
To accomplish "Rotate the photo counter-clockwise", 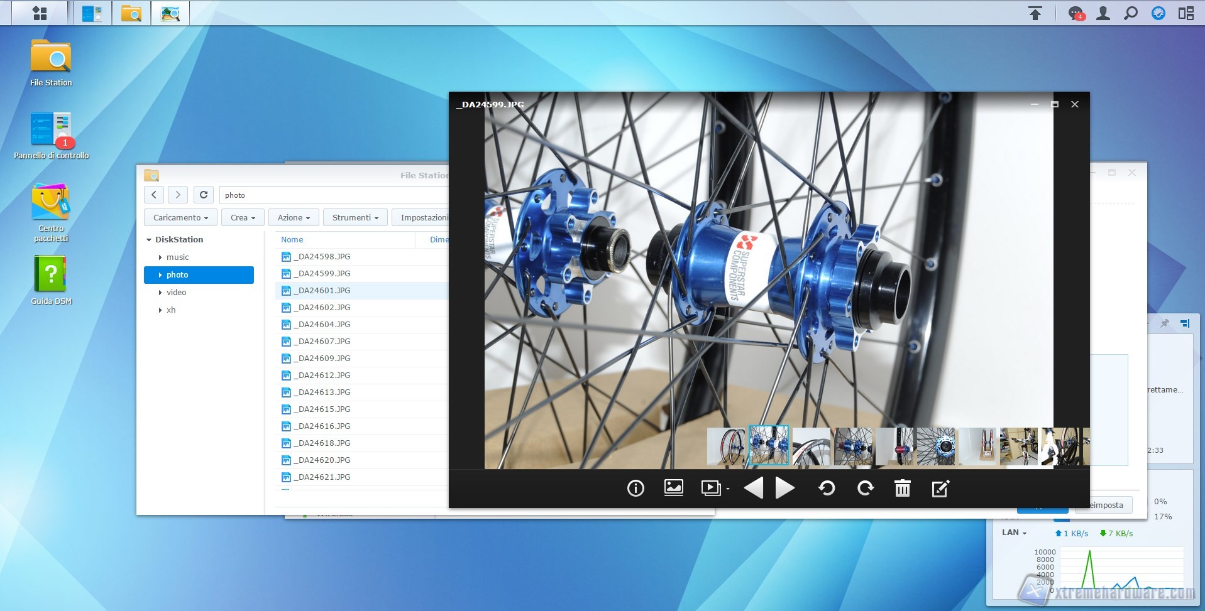I will click(827, 488).
